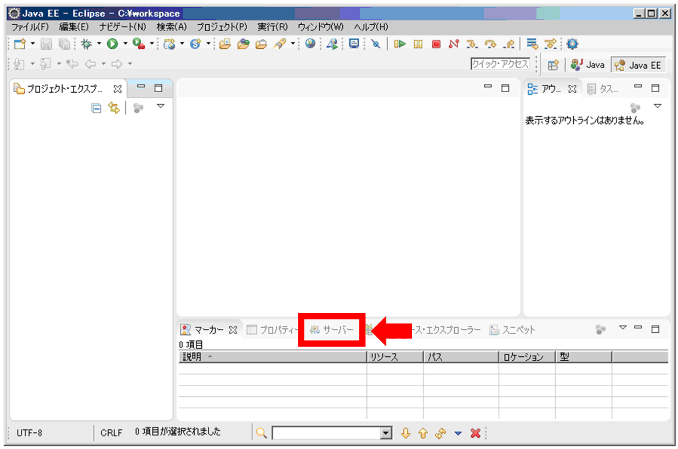Click the クイック・アクセス input field
The image size is (678, 449).
point(500,64)
